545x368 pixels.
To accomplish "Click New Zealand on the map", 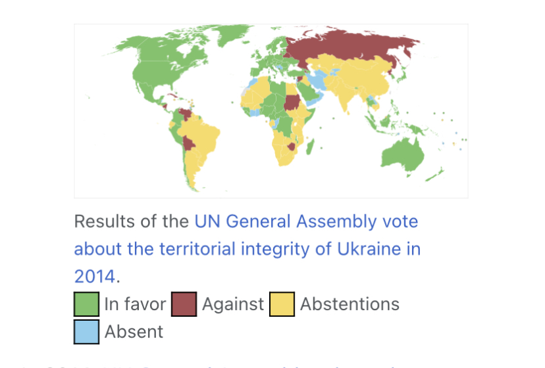I will coord(436,175).
